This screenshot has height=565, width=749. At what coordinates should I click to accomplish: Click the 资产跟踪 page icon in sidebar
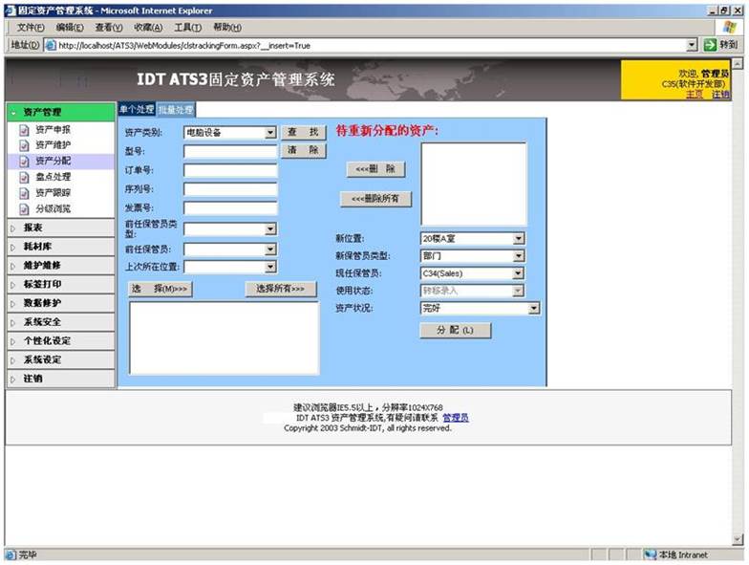[25, 193]
